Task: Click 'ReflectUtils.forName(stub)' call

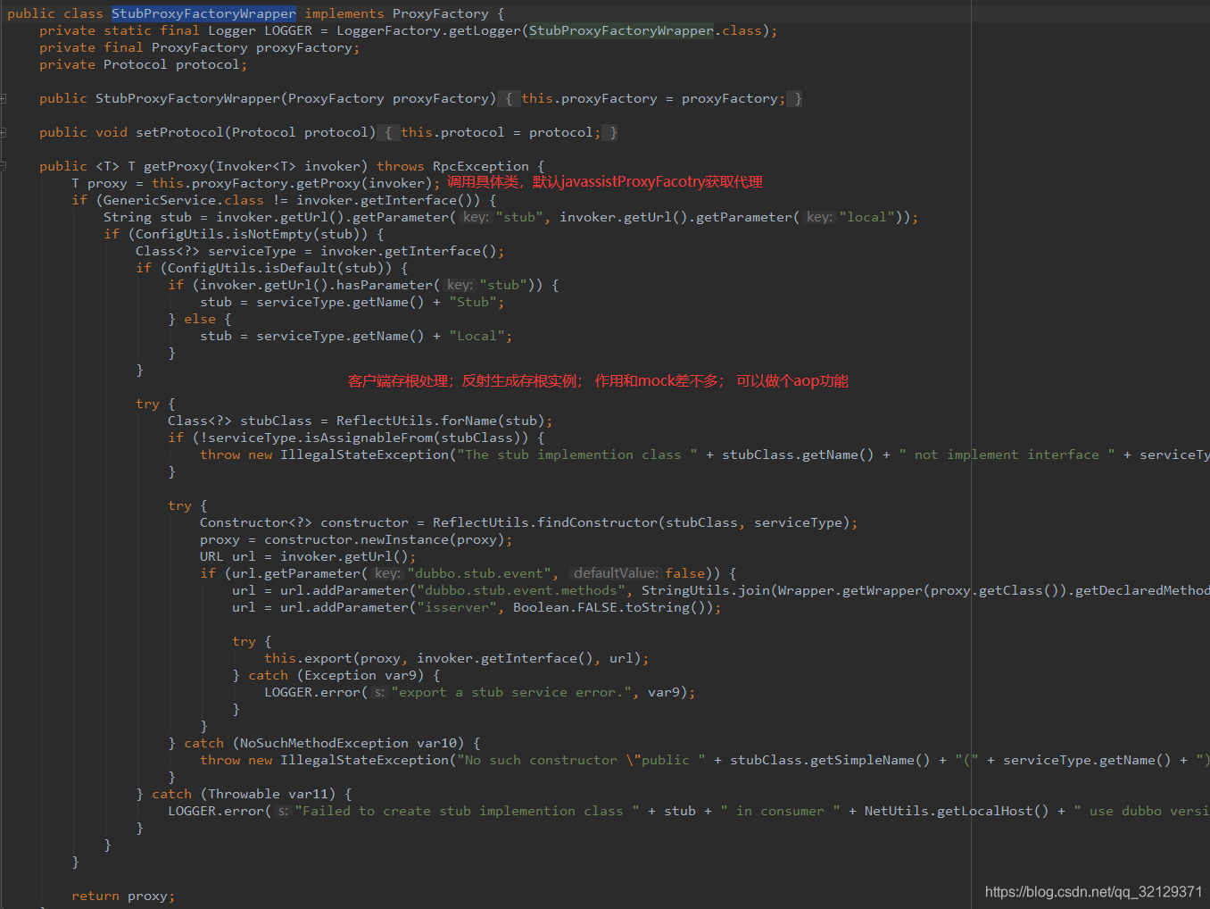Action: pyautogui.click(x=441, y=421)
